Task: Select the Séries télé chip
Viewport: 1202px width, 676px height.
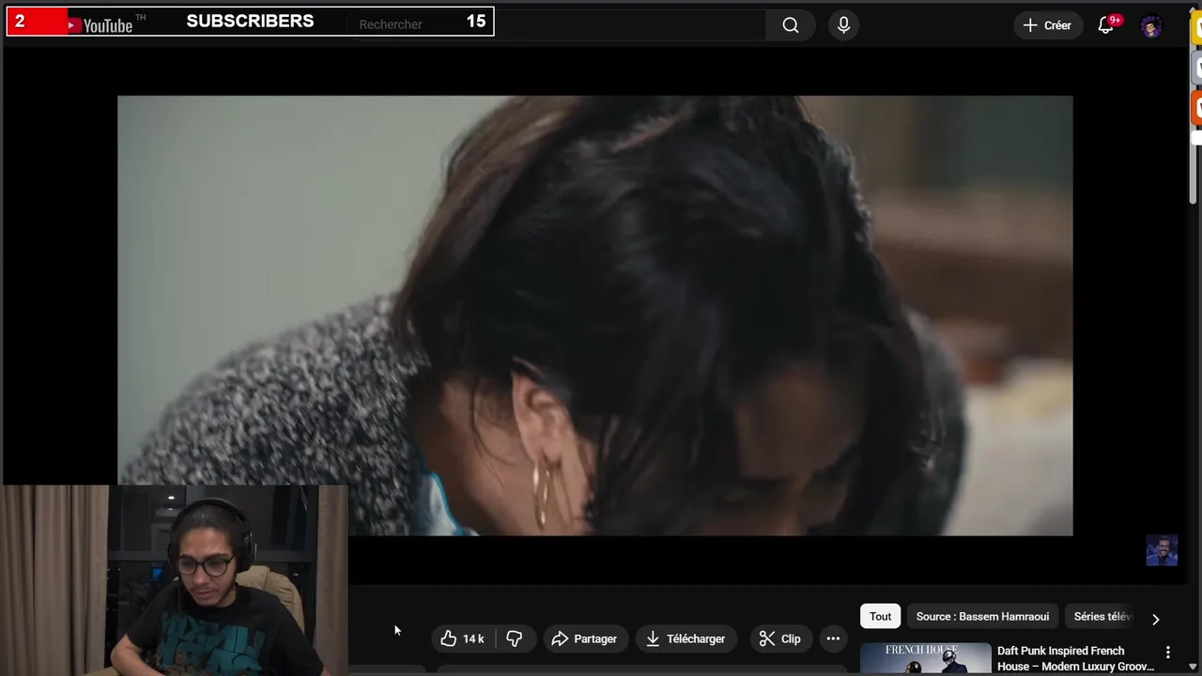Action: [1102, 616]
